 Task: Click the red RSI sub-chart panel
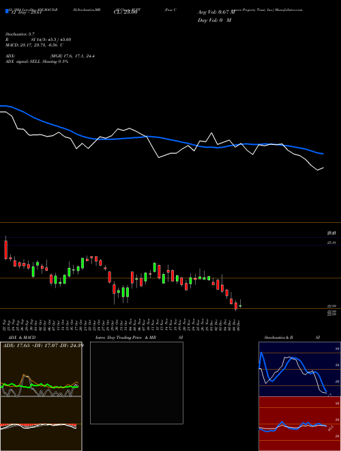coord(299,423)
